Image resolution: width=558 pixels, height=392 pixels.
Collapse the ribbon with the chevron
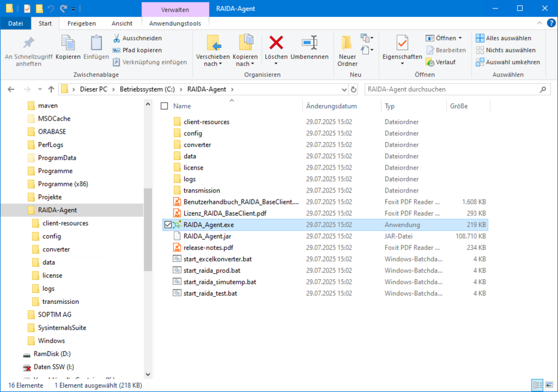pyautogui.click(x=539, y=23)
